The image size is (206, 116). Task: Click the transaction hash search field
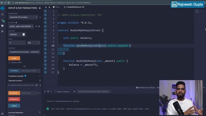(94, 92)
